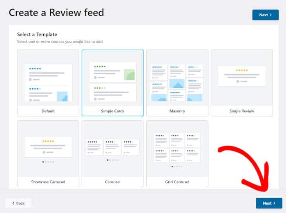286x213 pixels.
Task: Click the Default template label text
Action: pyautogui.click(x=48, y=111)
